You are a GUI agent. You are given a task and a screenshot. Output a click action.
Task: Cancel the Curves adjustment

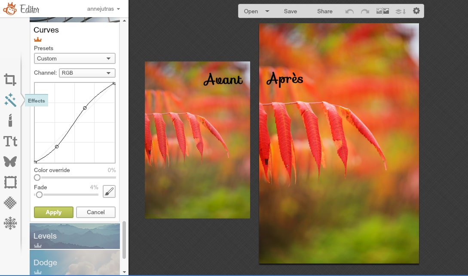(x=95, y=212)
